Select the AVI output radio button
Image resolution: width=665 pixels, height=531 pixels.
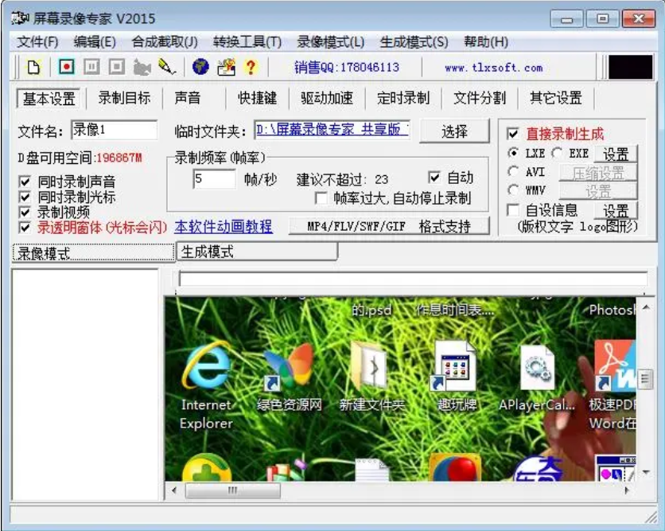click(513, 171)
